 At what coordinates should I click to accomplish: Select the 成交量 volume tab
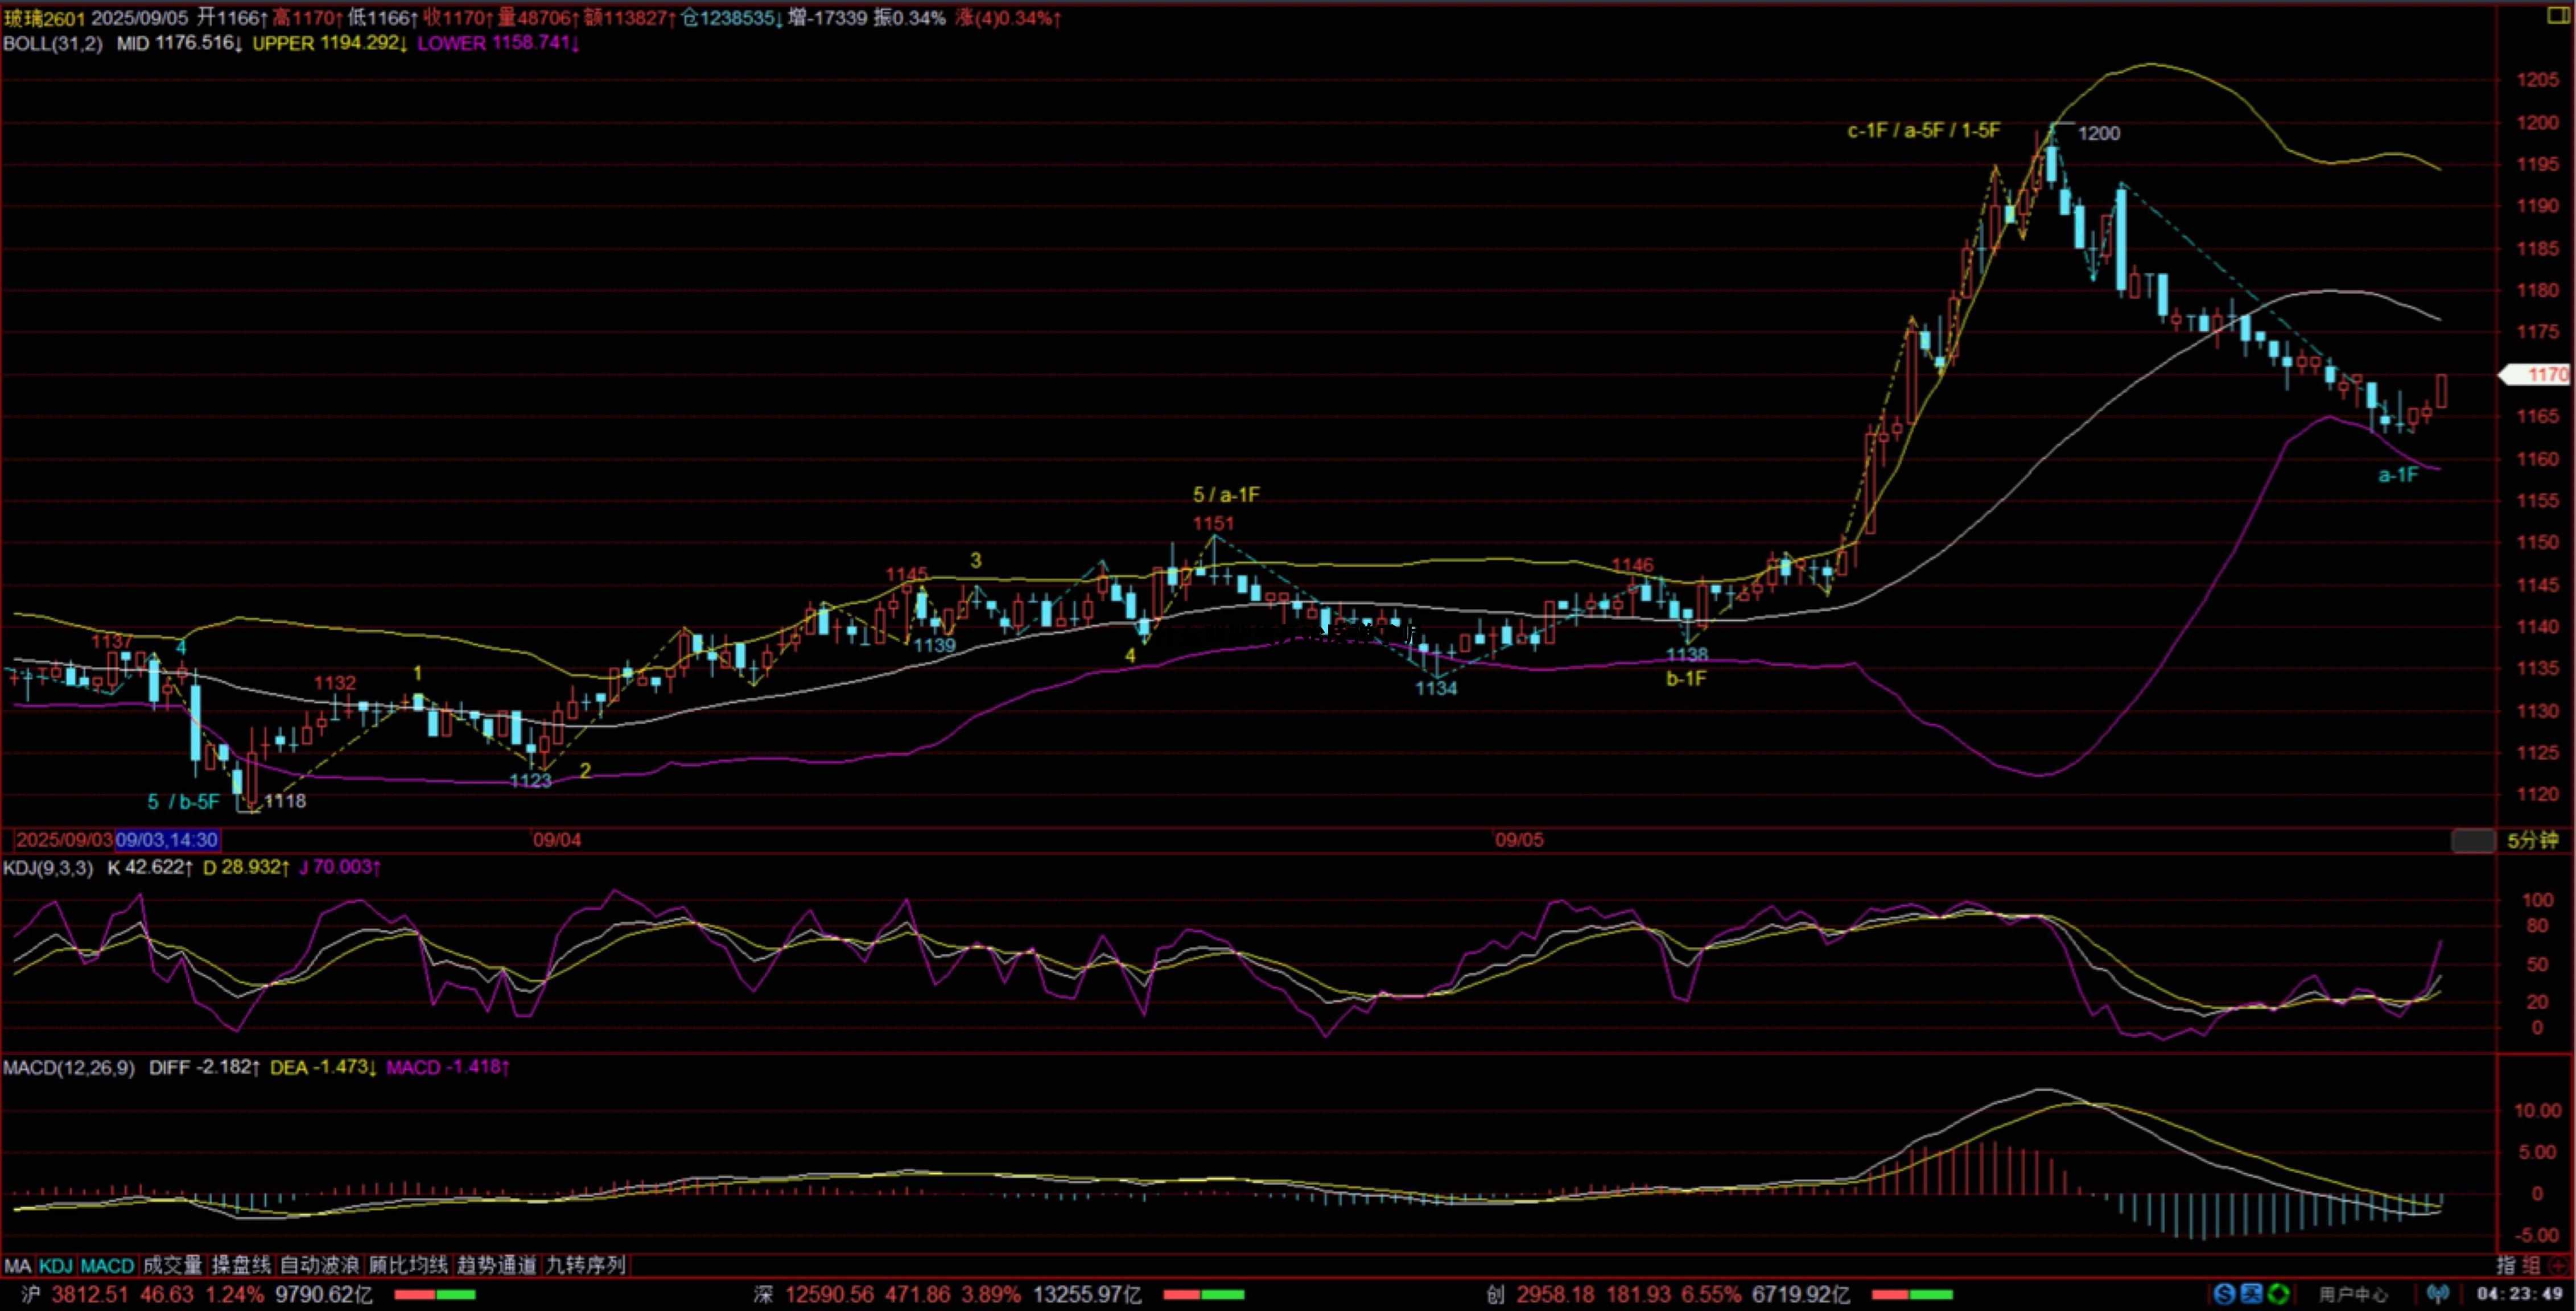pos(172,1265)
